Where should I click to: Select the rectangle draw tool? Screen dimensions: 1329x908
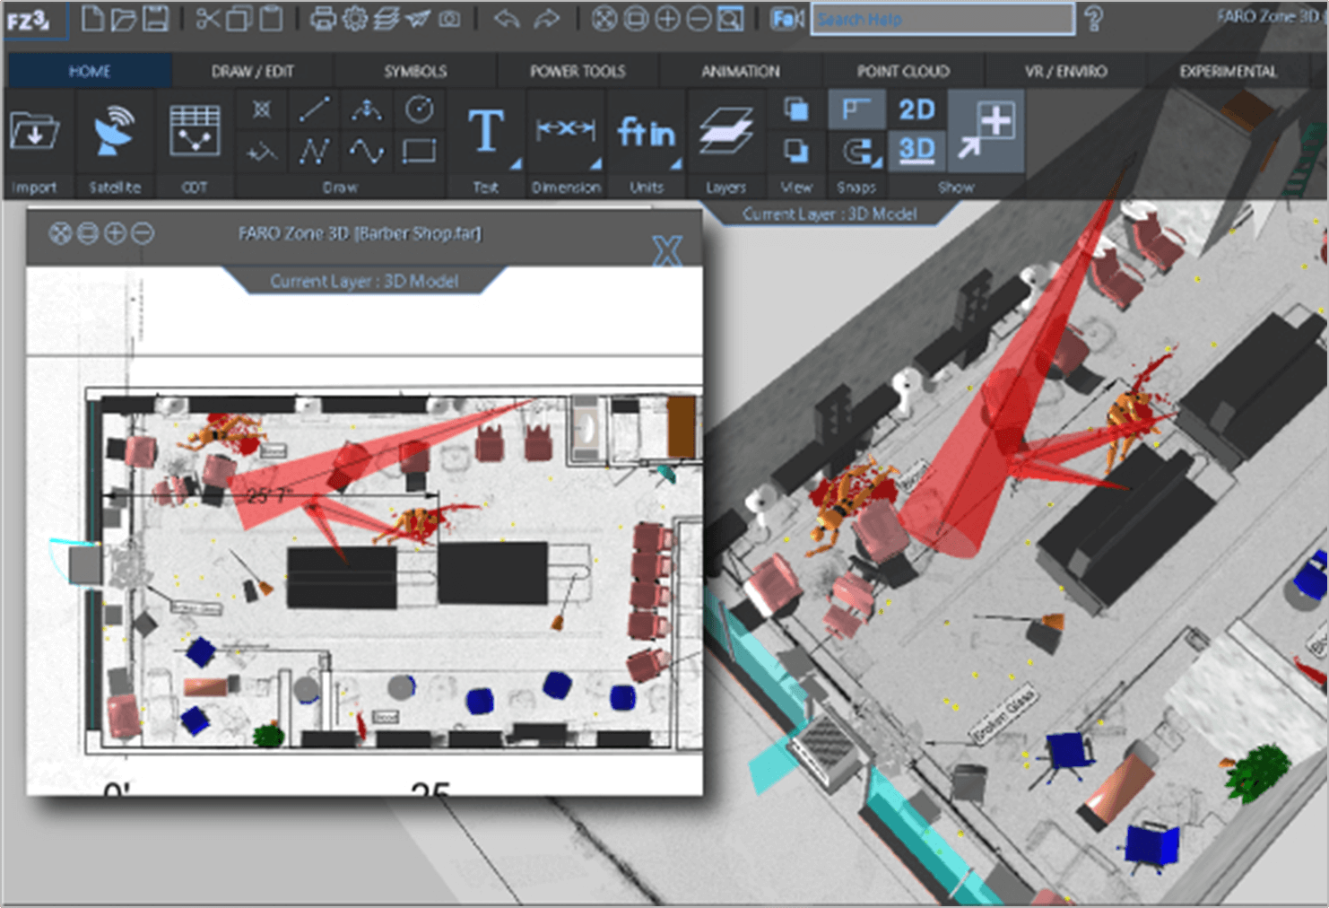tap(419, 151)
